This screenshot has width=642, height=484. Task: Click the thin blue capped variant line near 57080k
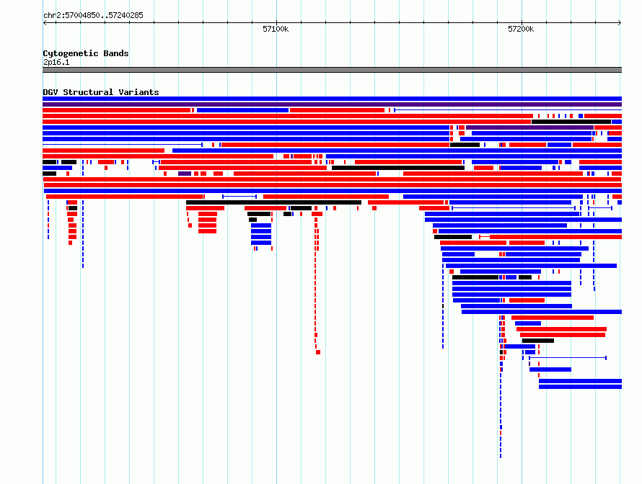click(x=239, y=197)
